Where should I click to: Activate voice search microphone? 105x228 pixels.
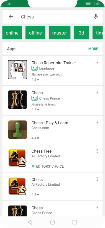[95, 17]
